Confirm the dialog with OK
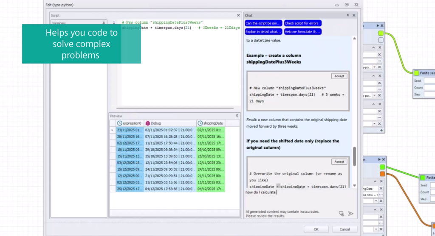 tap(316, 229)
